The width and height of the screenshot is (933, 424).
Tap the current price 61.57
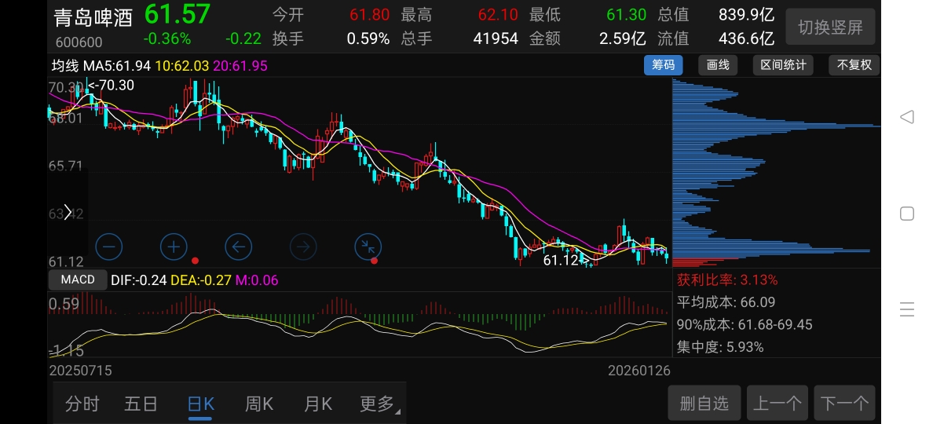pyautogui.click(x=177, y=14)
